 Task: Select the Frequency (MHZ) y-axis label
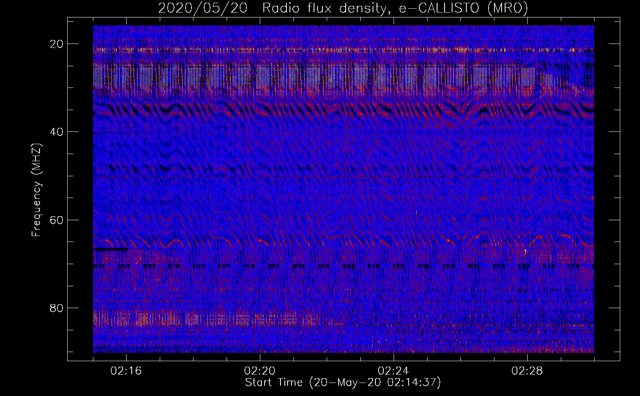(x=36, y=190)
